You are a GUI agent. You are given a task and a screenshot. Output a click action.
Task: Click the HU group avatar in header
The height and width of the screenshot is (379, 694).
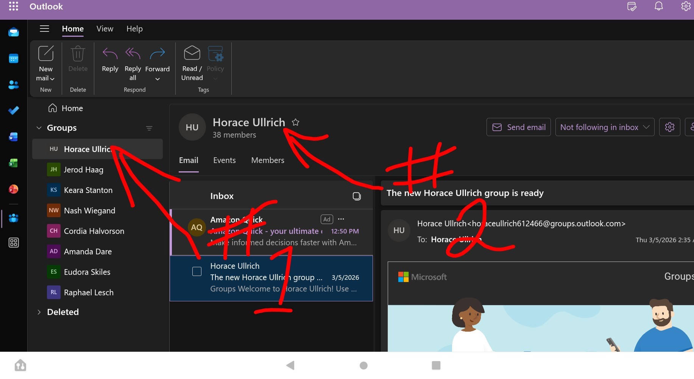pos(192,127)
